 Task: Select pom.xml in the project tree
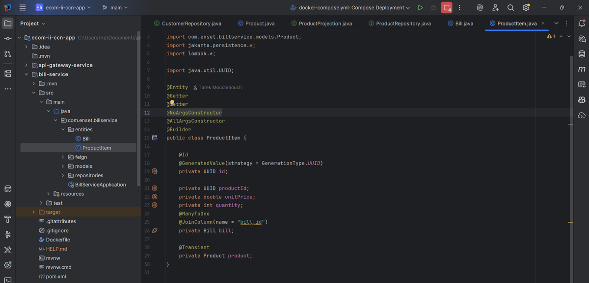coord(55,277)
